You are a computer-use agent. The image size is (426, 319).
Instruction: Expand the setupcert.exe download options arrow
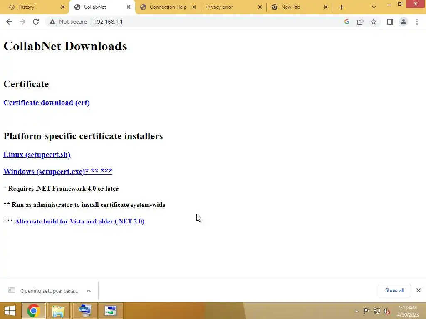89,291
